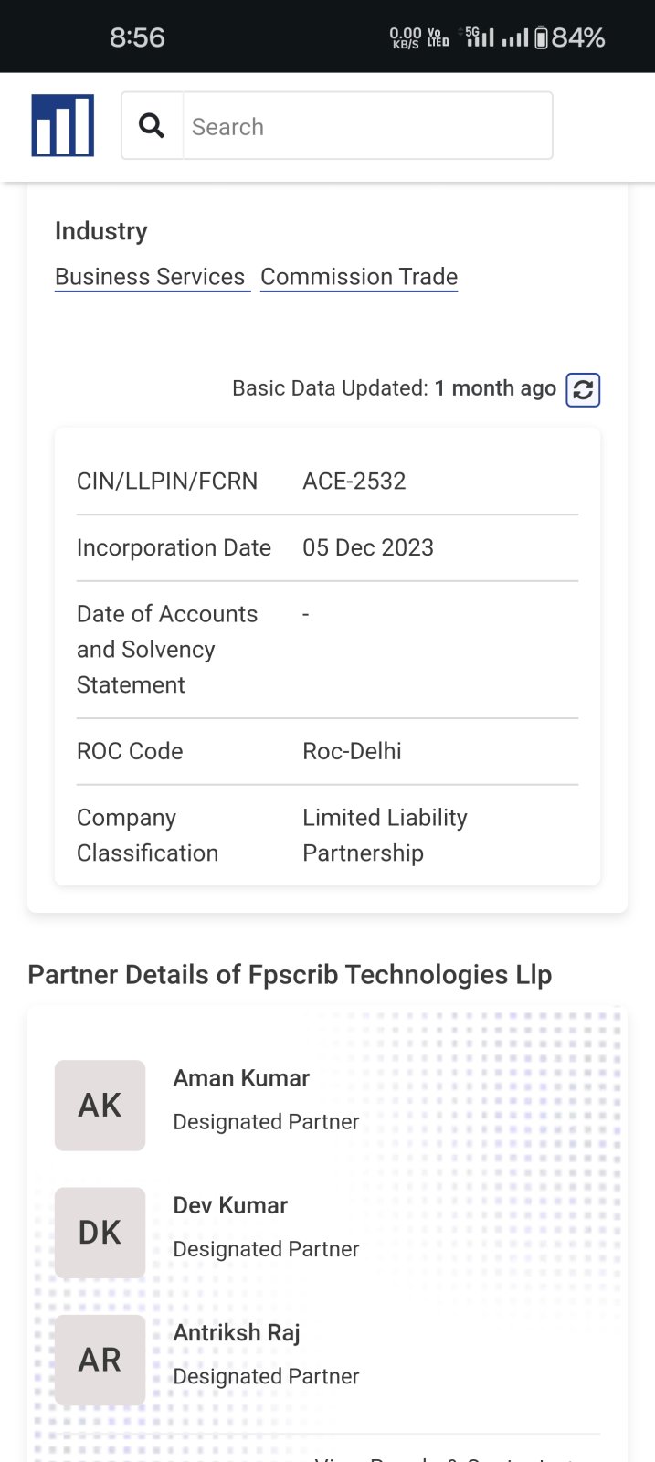Tap the bar-chart site logo
This screenshot has width=655, height=1462.
tap(63, 125)
